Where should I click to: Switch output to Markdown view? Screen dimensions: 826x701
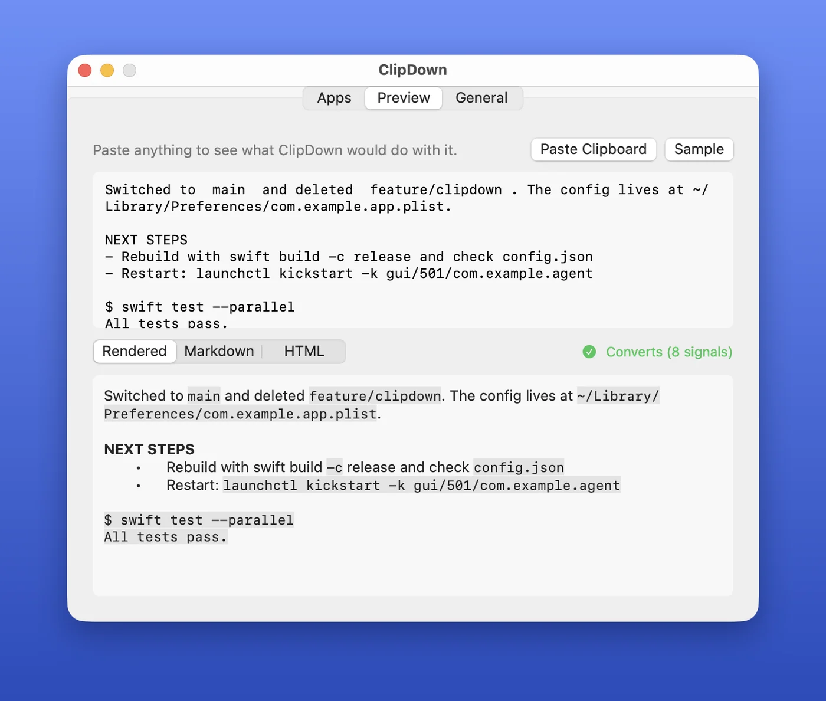219,352
